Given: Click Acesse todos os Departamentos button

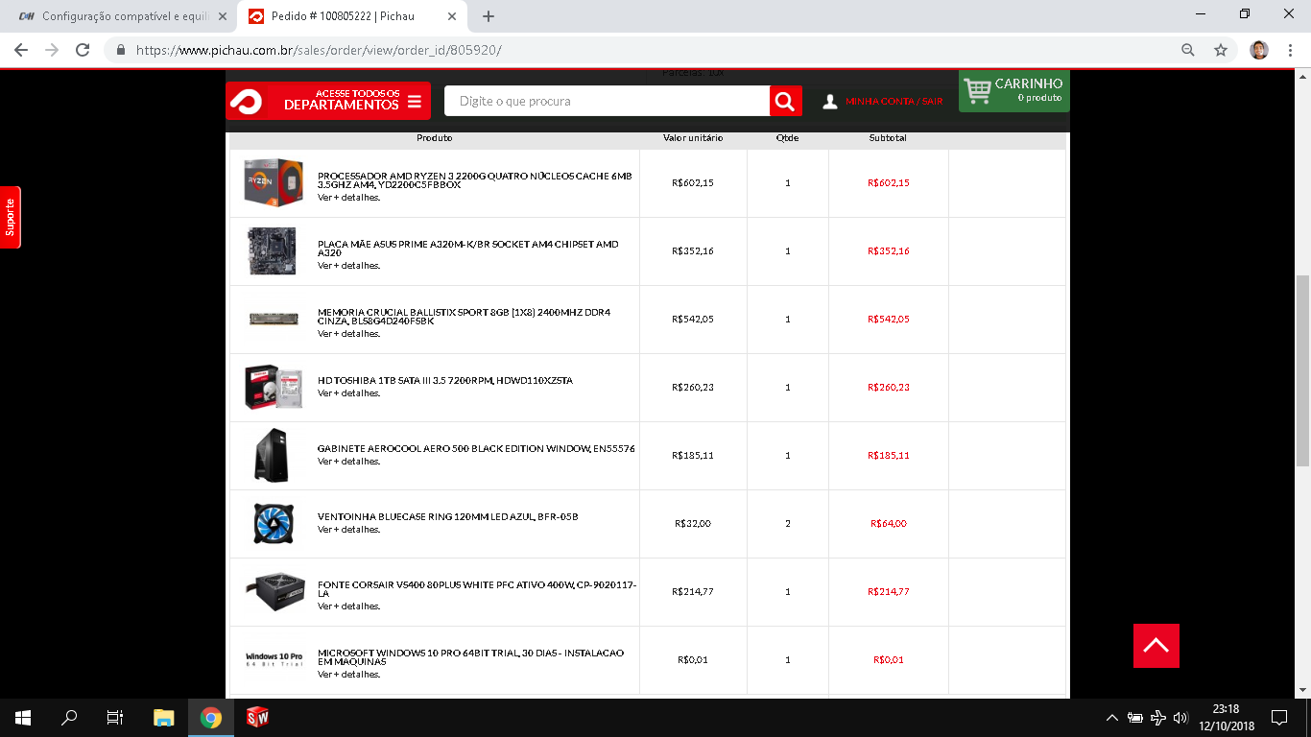Looking at the screenshot, I should [328, 101].
